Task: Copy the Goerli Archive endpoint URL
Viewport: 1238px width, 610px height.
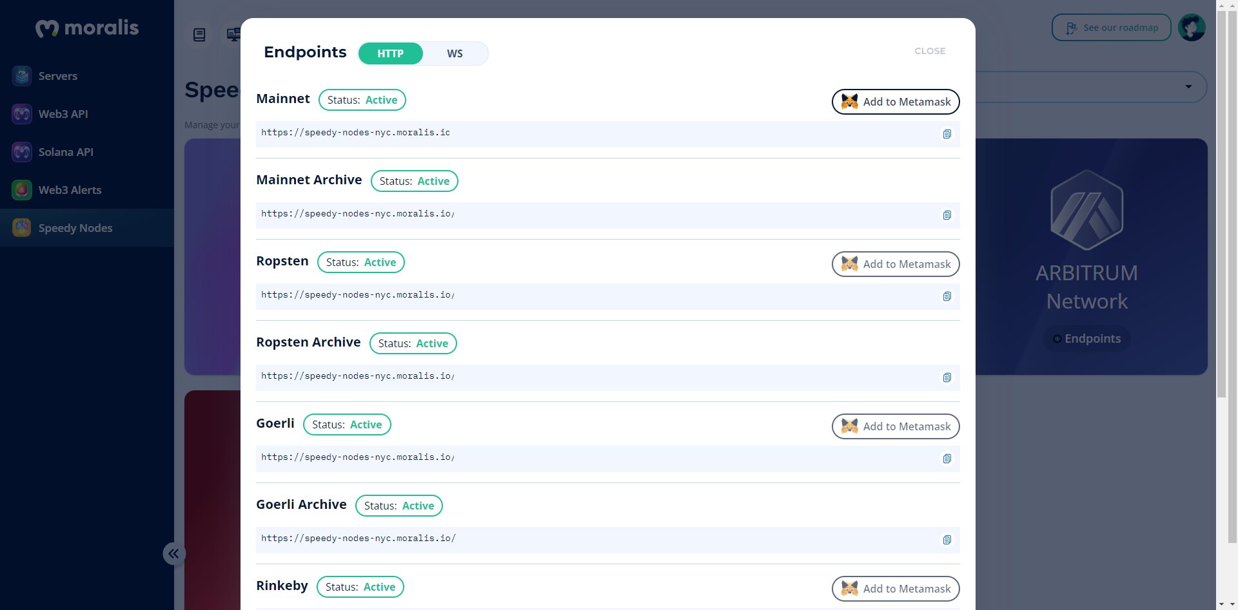Action: tap(947, 540)
